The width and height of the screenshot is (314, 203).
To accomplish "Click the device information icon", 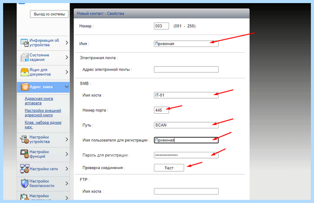I will pyautogui.click(x=25, y=43).
